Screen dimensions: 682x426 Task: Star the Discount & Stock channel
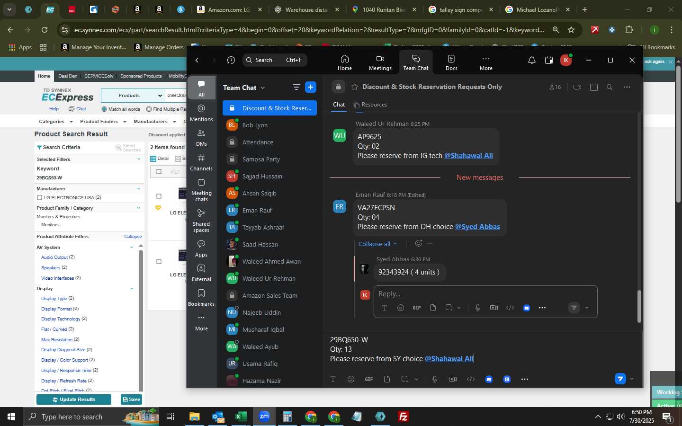pyautogui.click(x=355, y=87)
